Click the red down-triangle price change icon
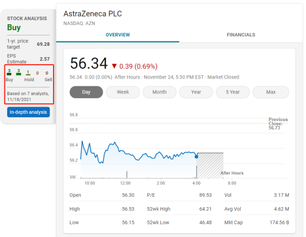This screenshot has height=237, width=306. coord(114,66)
